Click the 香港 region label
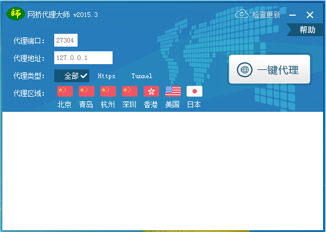The width and height of the screenshot is (326, 232). (150, 104)
